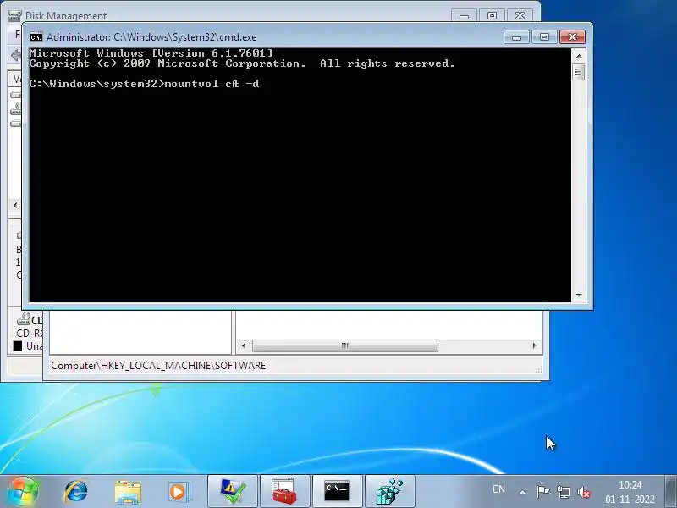Click Registry Editor horizontal scrollbar left arrow

coord(244,345)
